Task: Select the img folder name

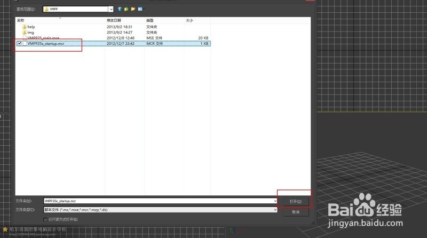Action: 30,33
